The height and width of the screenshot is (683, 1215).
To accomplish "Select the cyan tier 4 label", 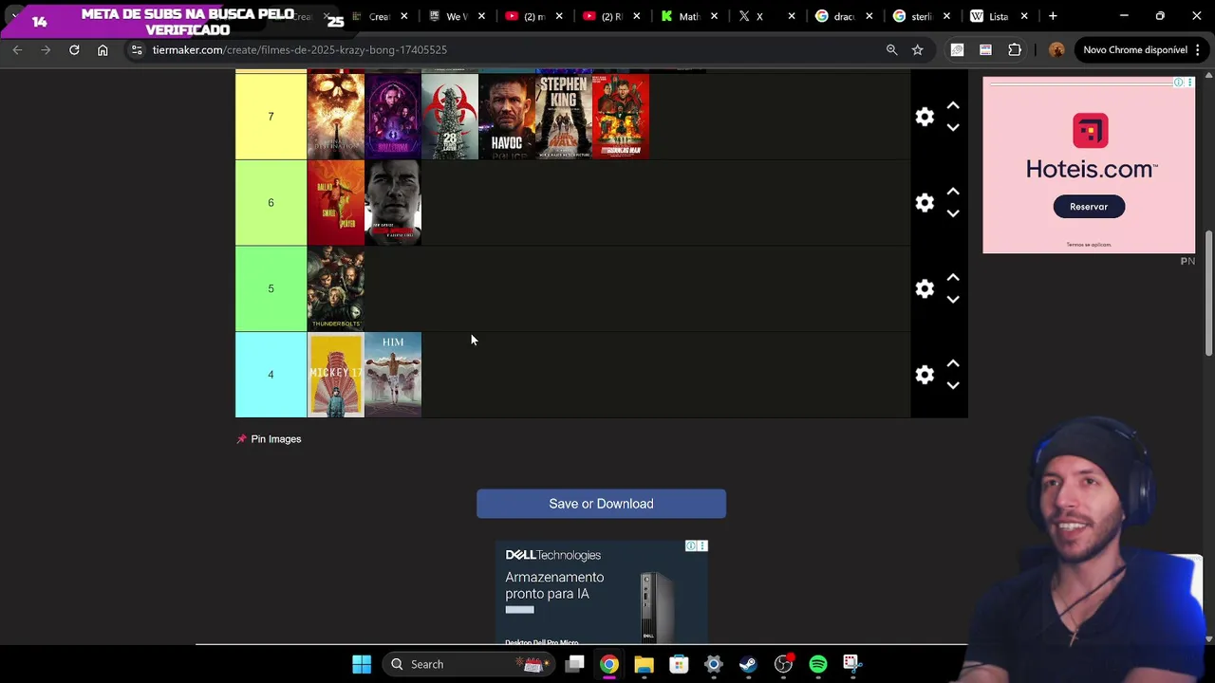I will (x=271, y=375).
